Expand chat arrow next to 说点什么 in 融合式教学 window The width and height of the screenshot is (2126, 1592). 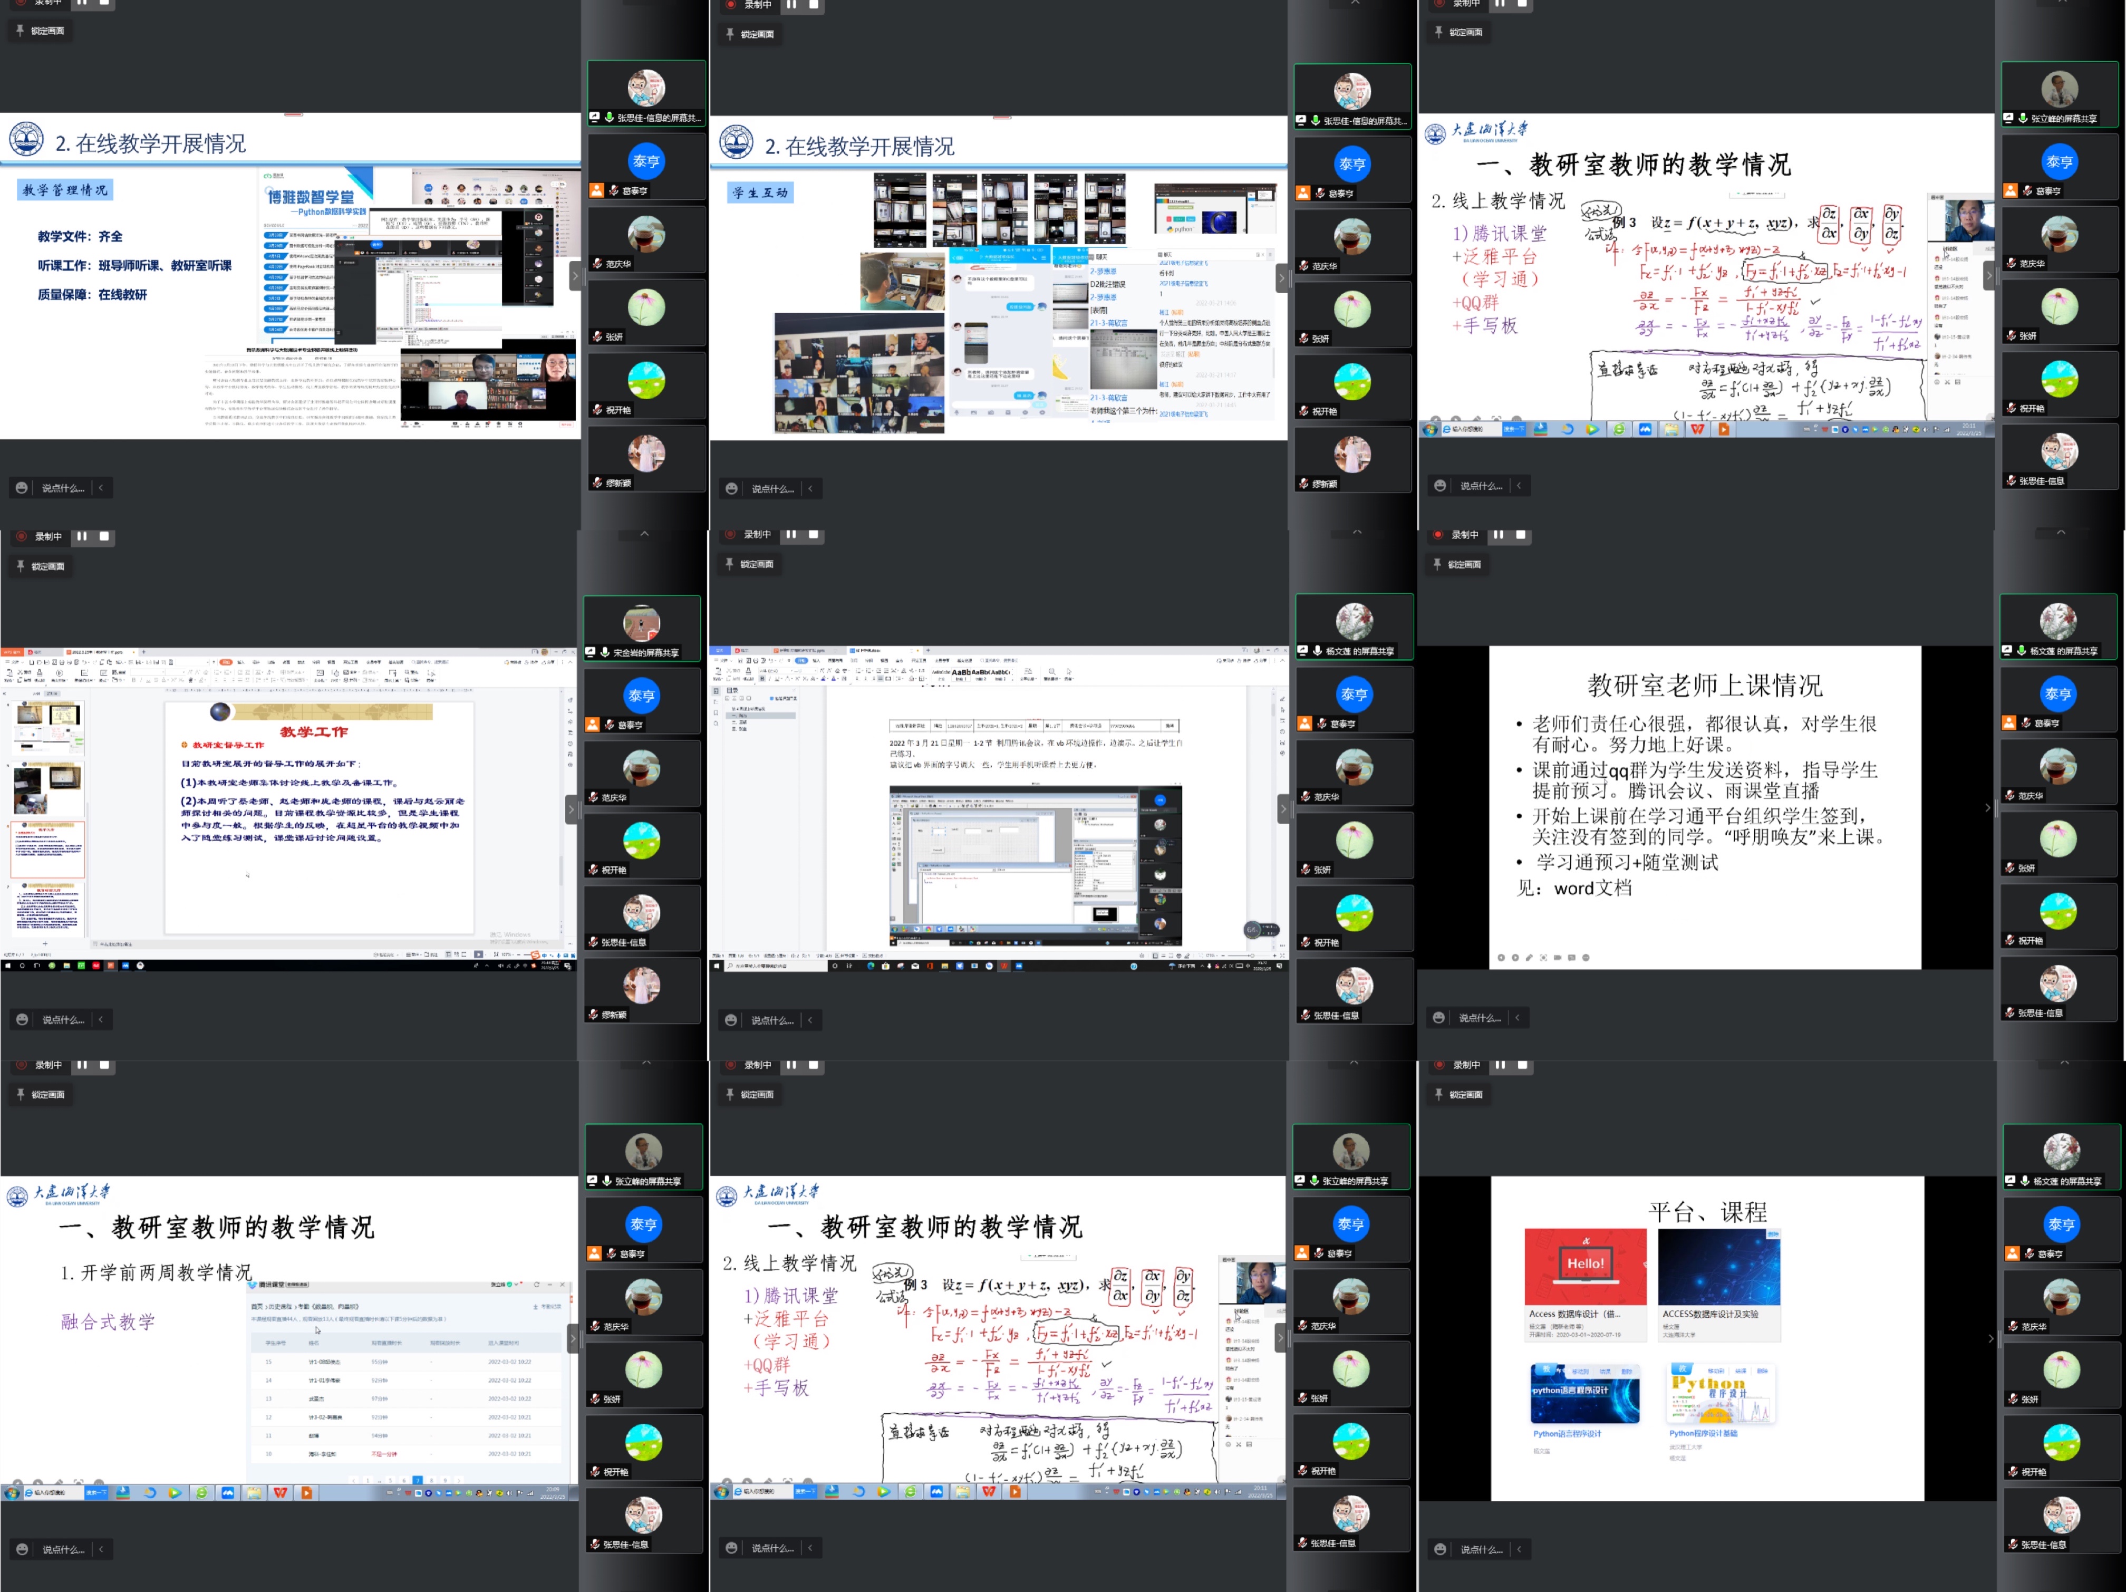click(x=100, y=1549)
